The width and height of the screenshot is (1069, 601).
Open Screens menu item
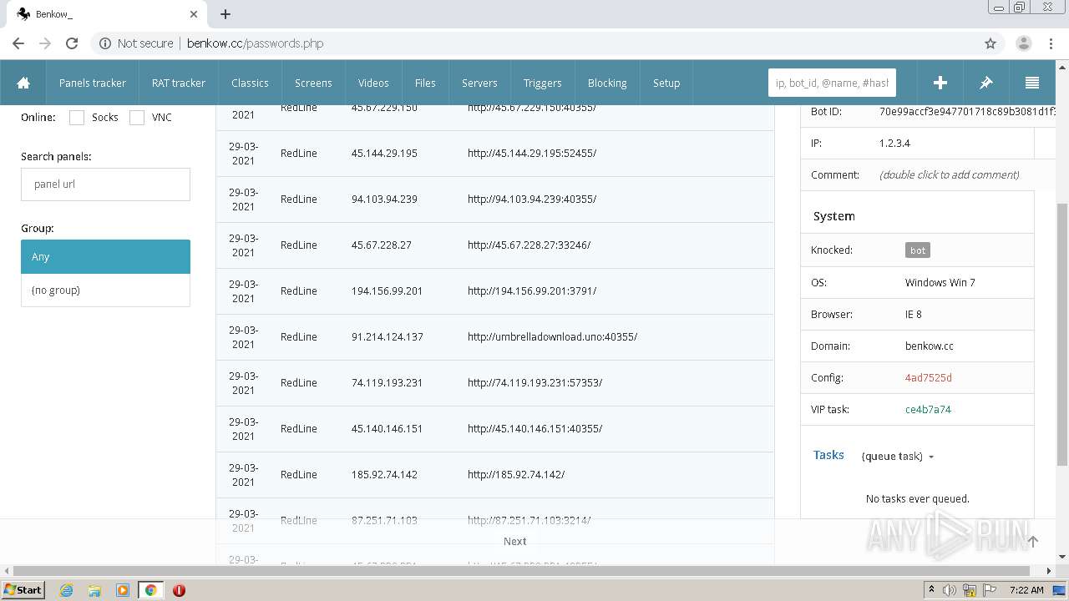pos(313,83)
